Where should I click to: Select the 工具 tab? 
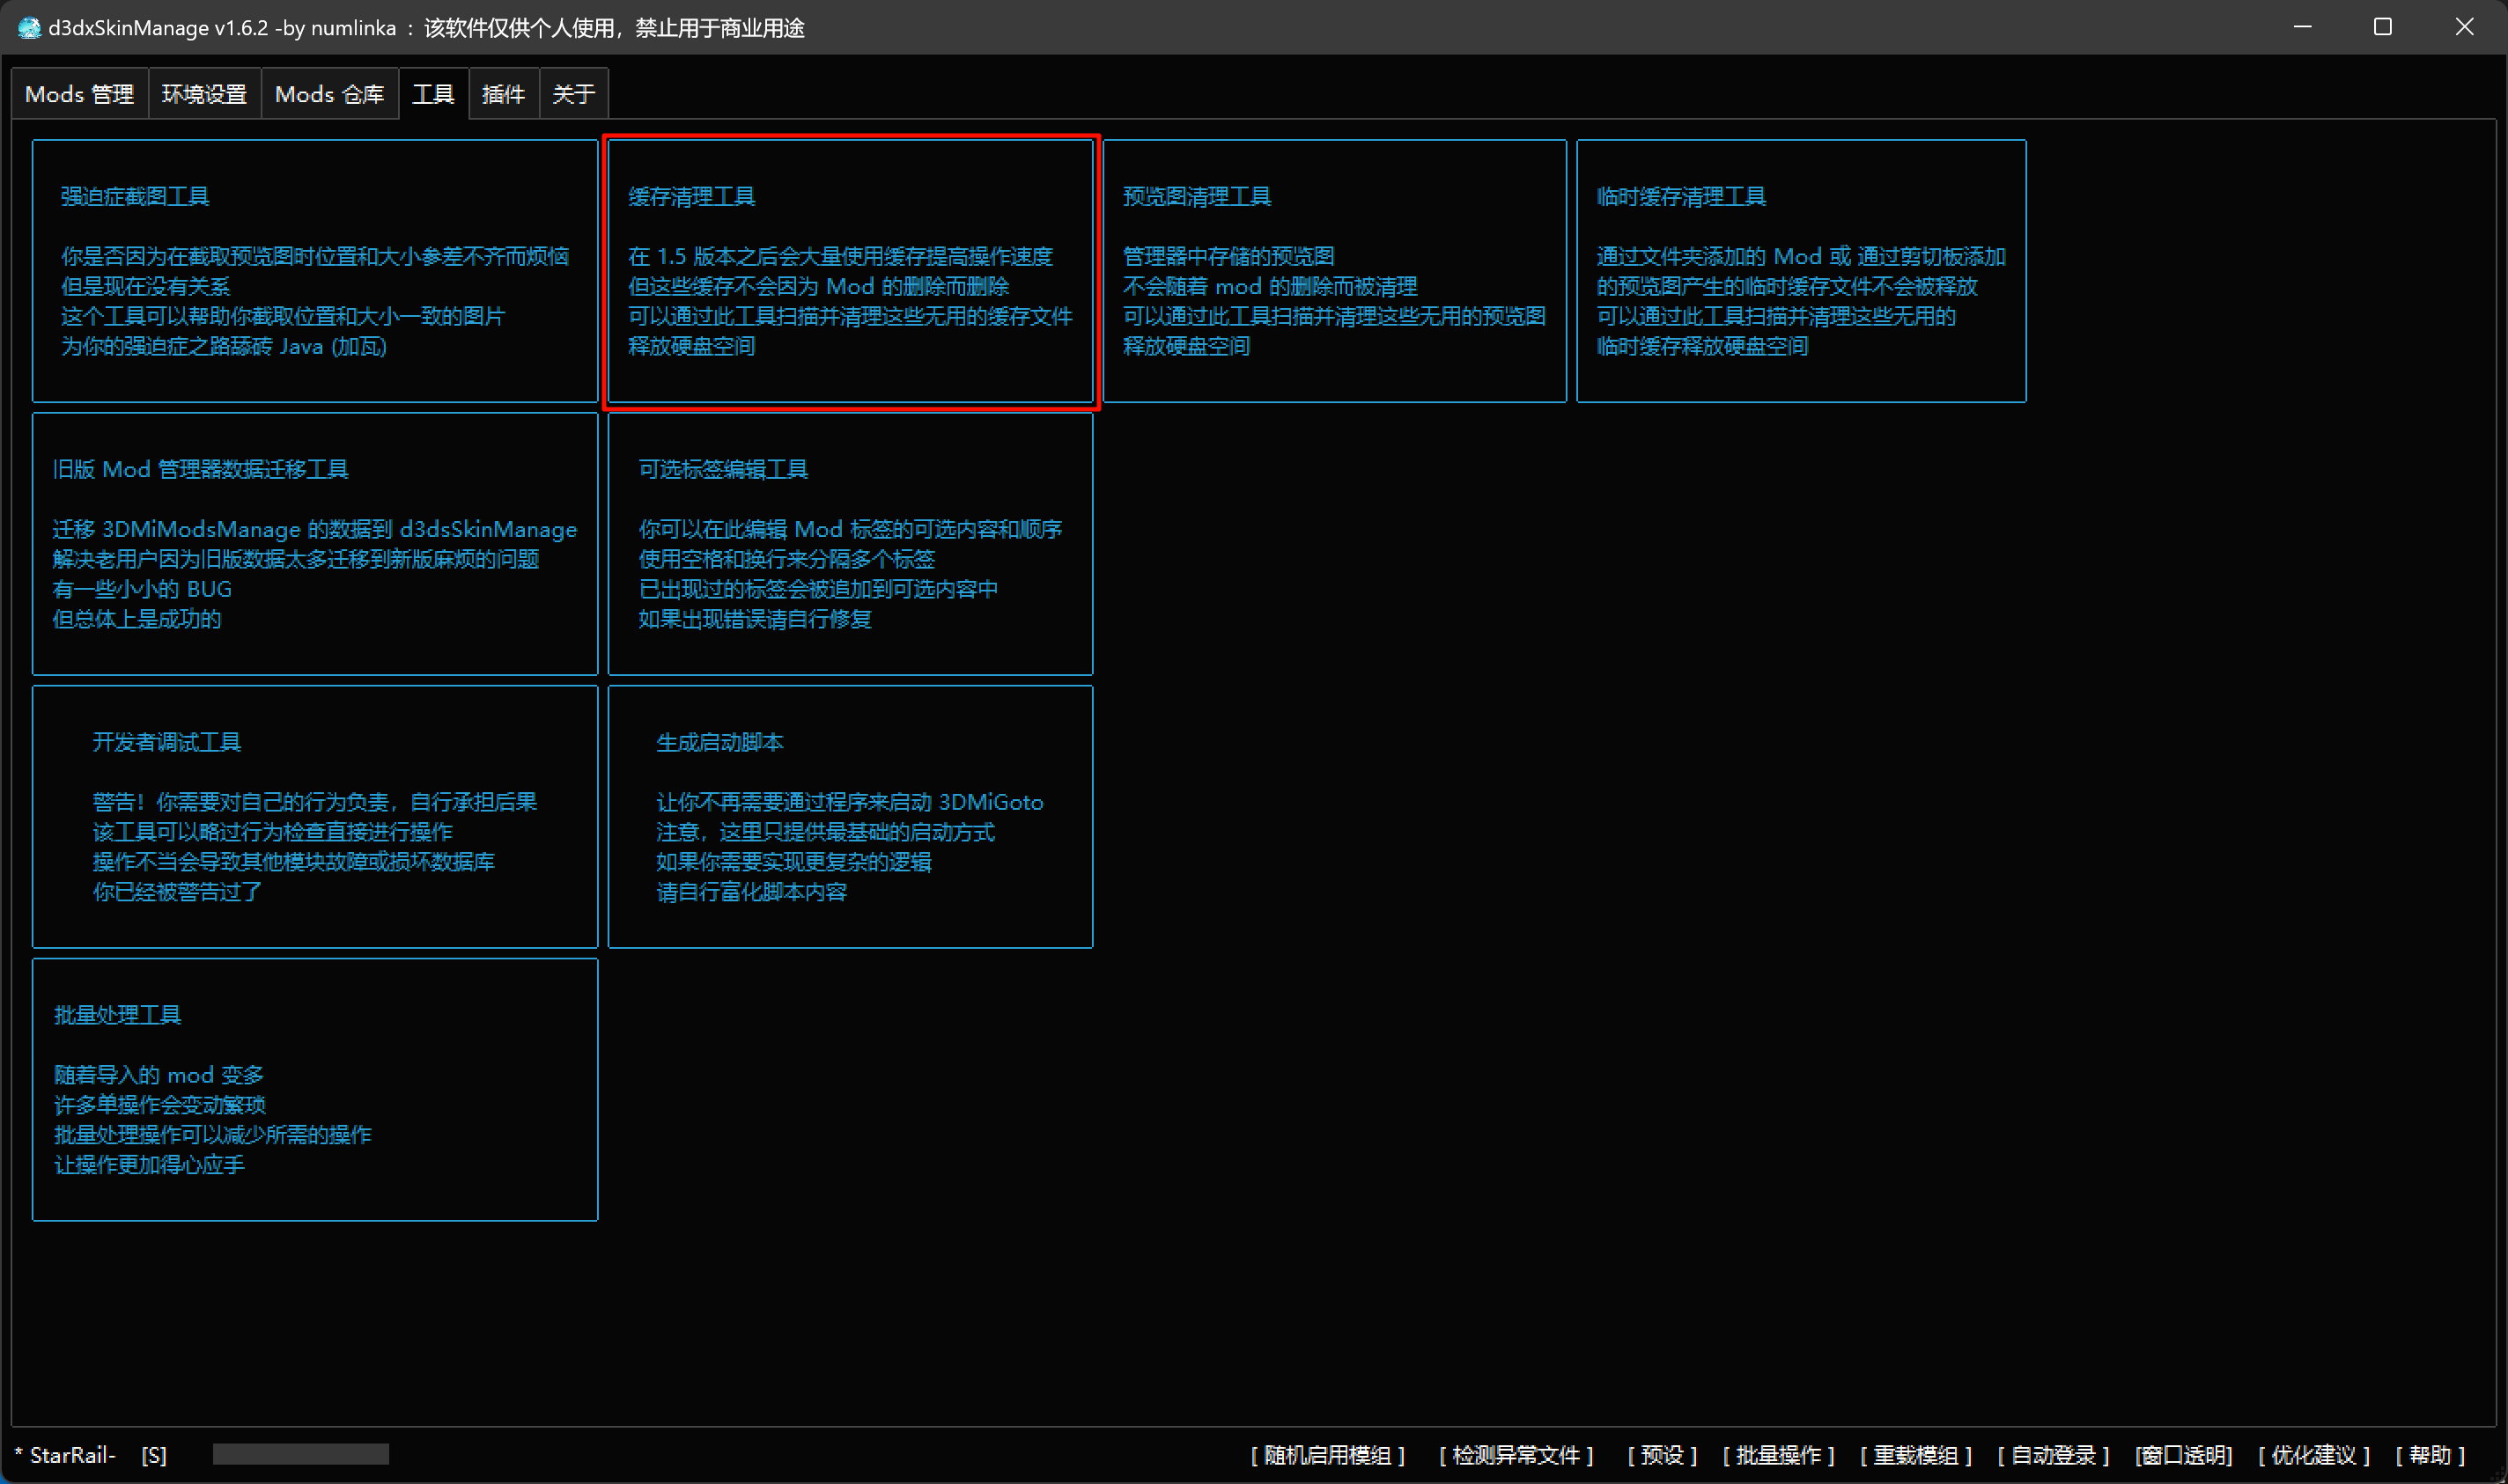pos(433,94)
